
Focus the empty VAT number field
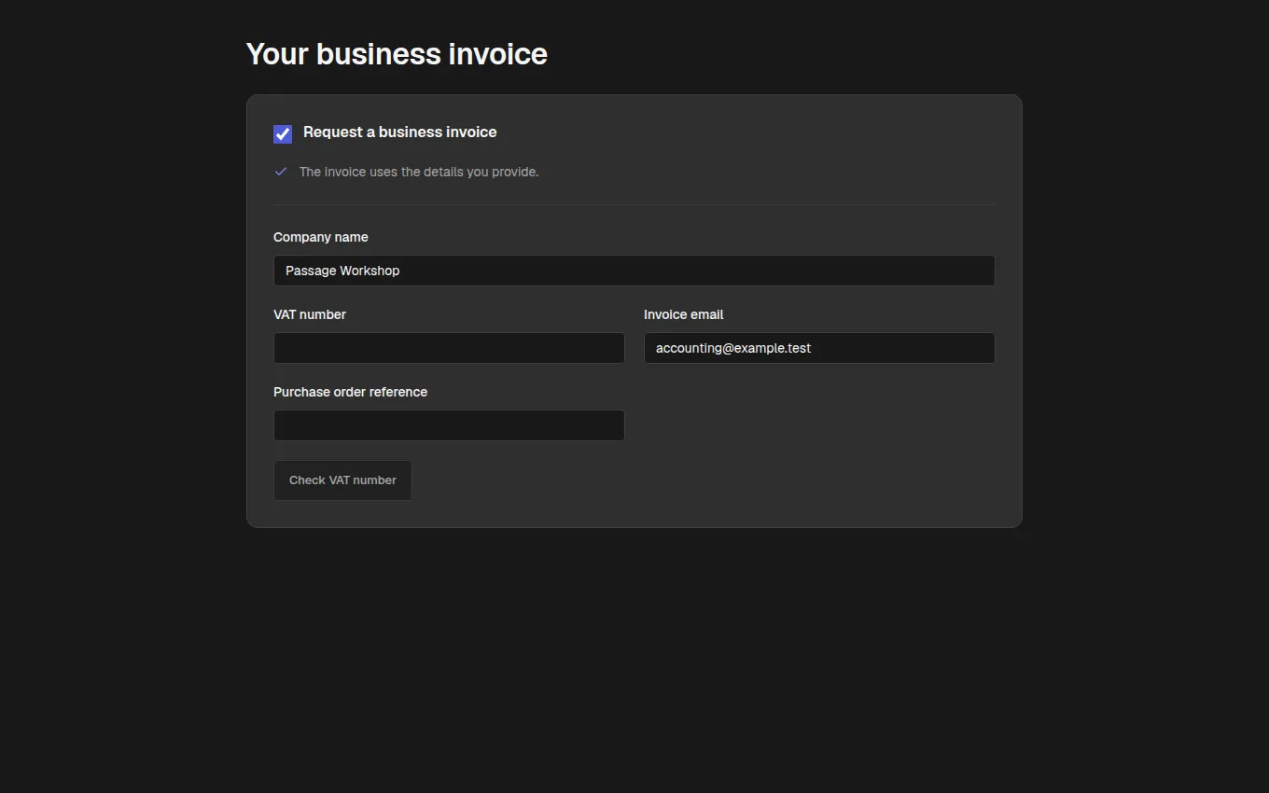click(449, 348)
